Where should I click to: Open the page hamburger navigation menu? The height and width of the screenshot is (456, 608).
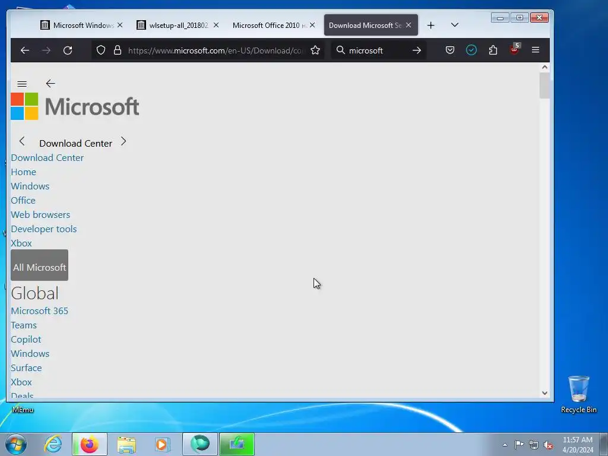click(x=22, y=84)
